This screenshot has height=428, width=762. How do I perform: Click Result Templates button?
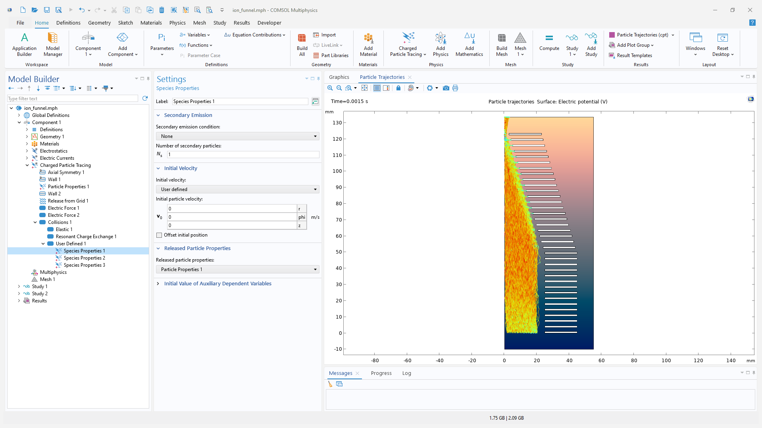[x=634, y=55]
